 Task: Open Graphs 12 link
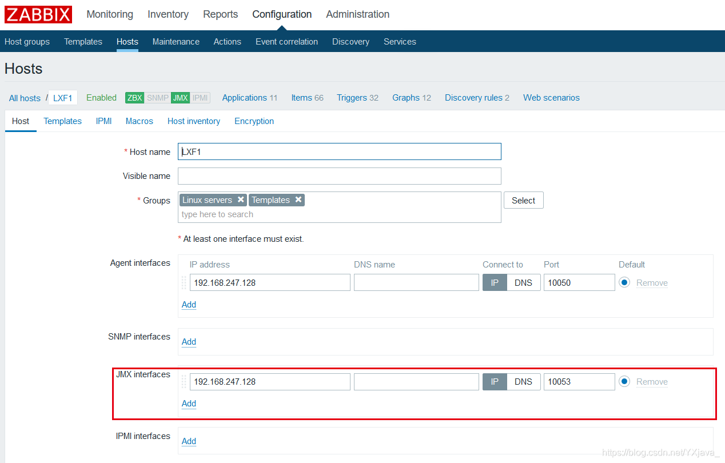click(x=412, y=98)
